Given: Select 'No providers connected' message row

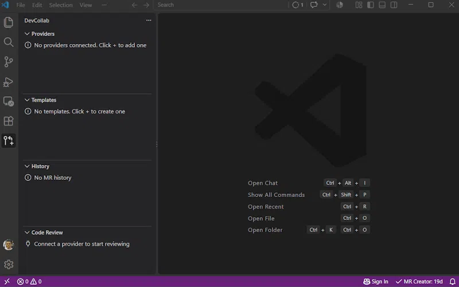Looking at the screenshot, I should pos(87,45).
